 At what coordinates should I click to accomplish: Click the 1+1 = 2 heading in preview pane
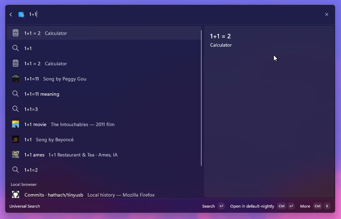220,36
